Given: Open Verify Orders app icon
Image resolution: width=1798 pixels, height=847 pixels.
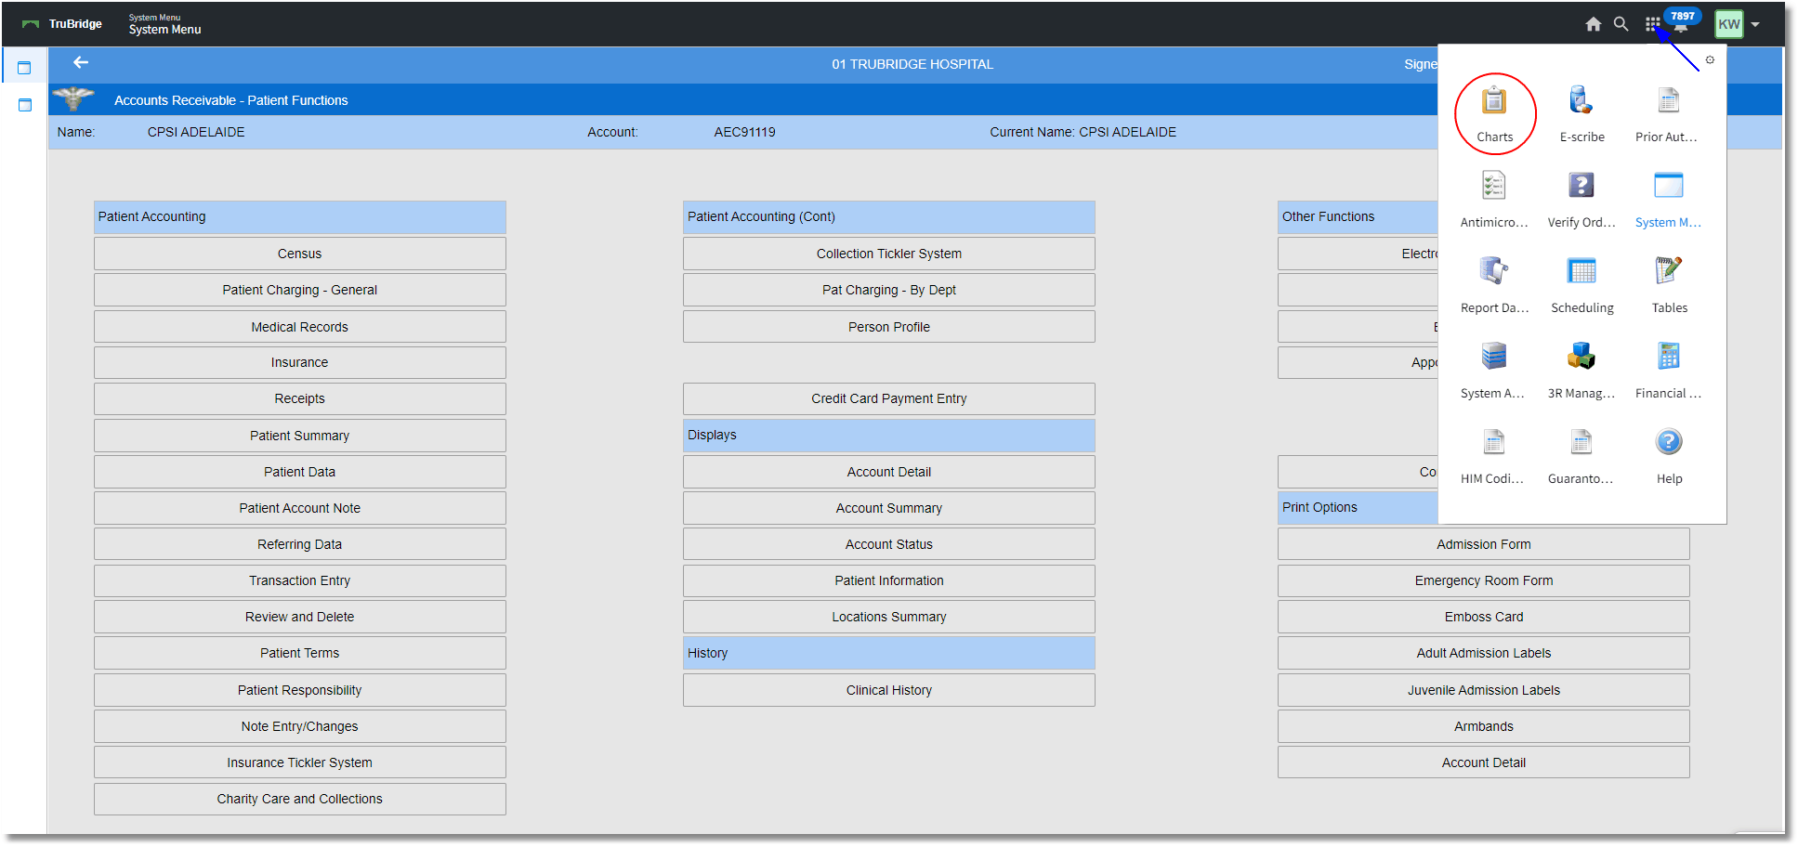Looking at the screenshot, I should click(x=1581, y=186).
